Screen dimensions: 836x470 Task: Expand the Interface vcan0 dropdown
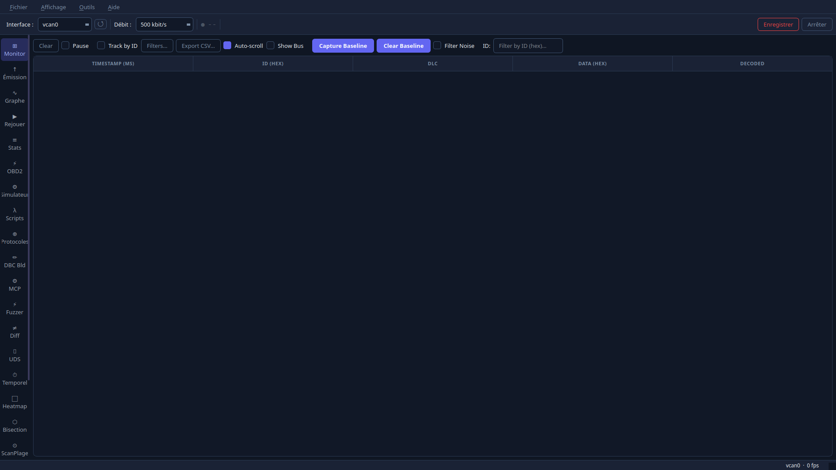(x=64, y=24)
